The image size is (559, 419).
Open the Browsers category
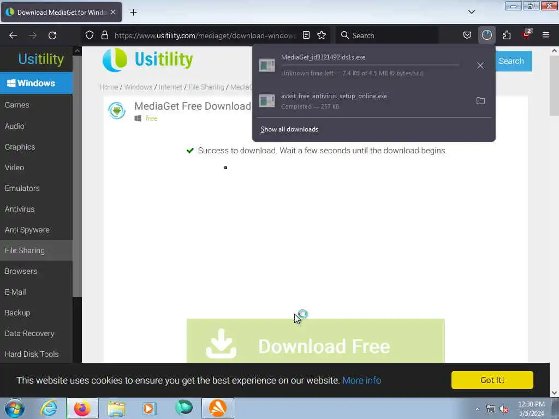pyautogui.click(x=36, y=271)
